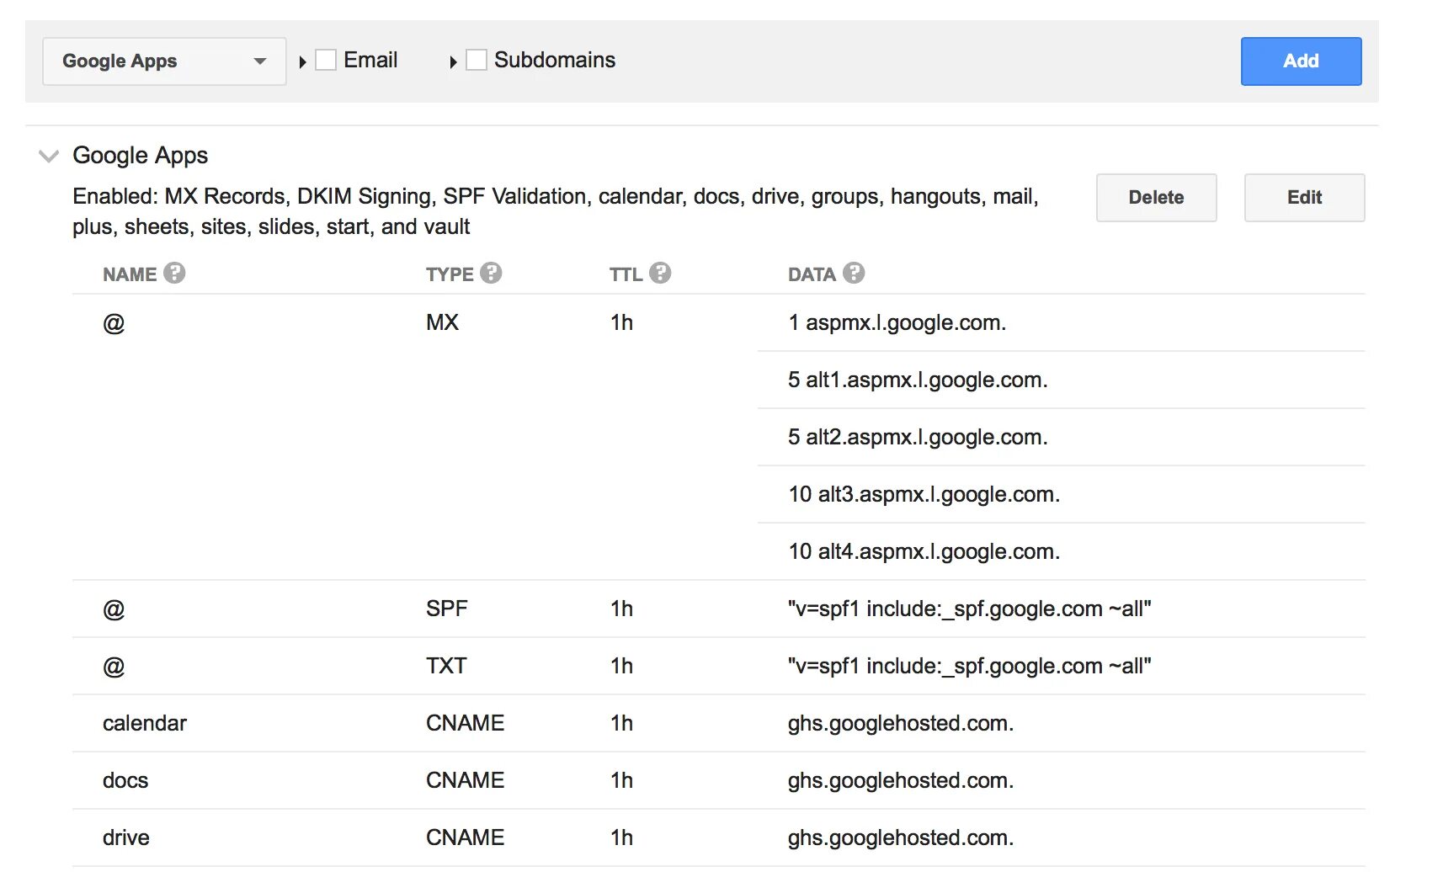Select the '10 alt4.aspmx.l.google.com.' entry

point(924,551)
